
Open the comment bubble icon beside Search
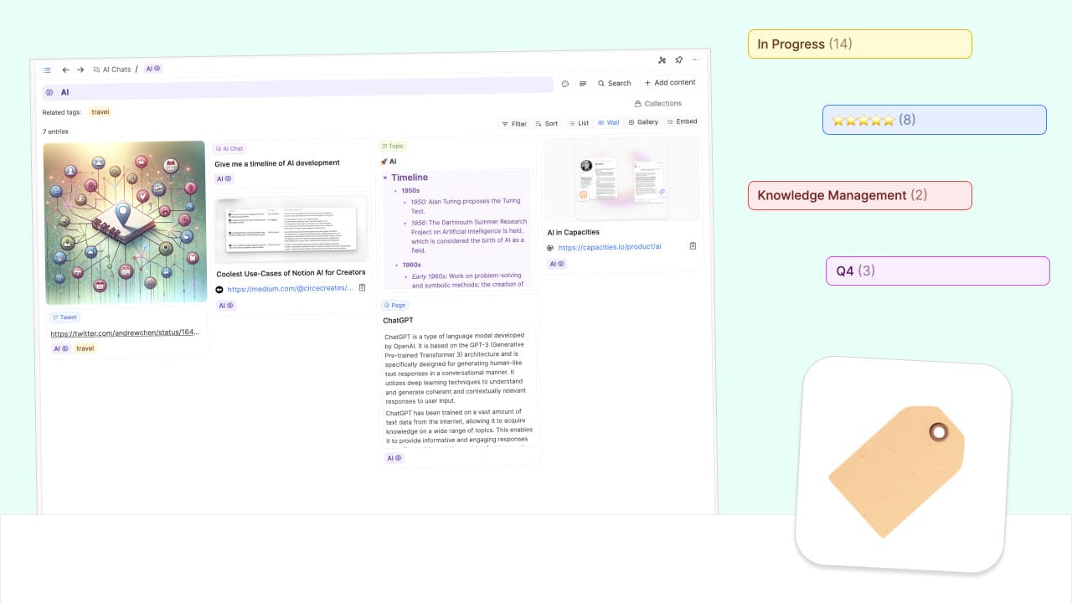[565, 84]
